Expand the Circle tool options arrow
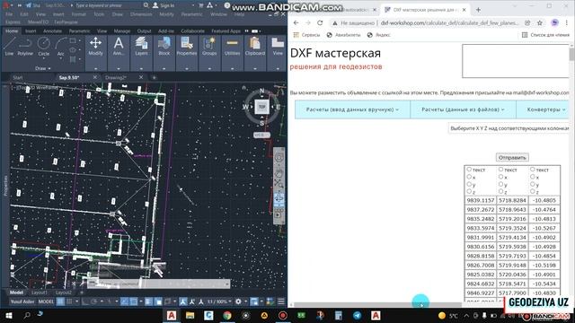The height and width of the screenshot is (323, 575). point(44,59)
